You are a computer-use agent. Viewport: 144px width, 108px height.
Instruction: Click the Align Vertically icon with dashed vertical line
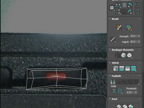pos(118,11)
